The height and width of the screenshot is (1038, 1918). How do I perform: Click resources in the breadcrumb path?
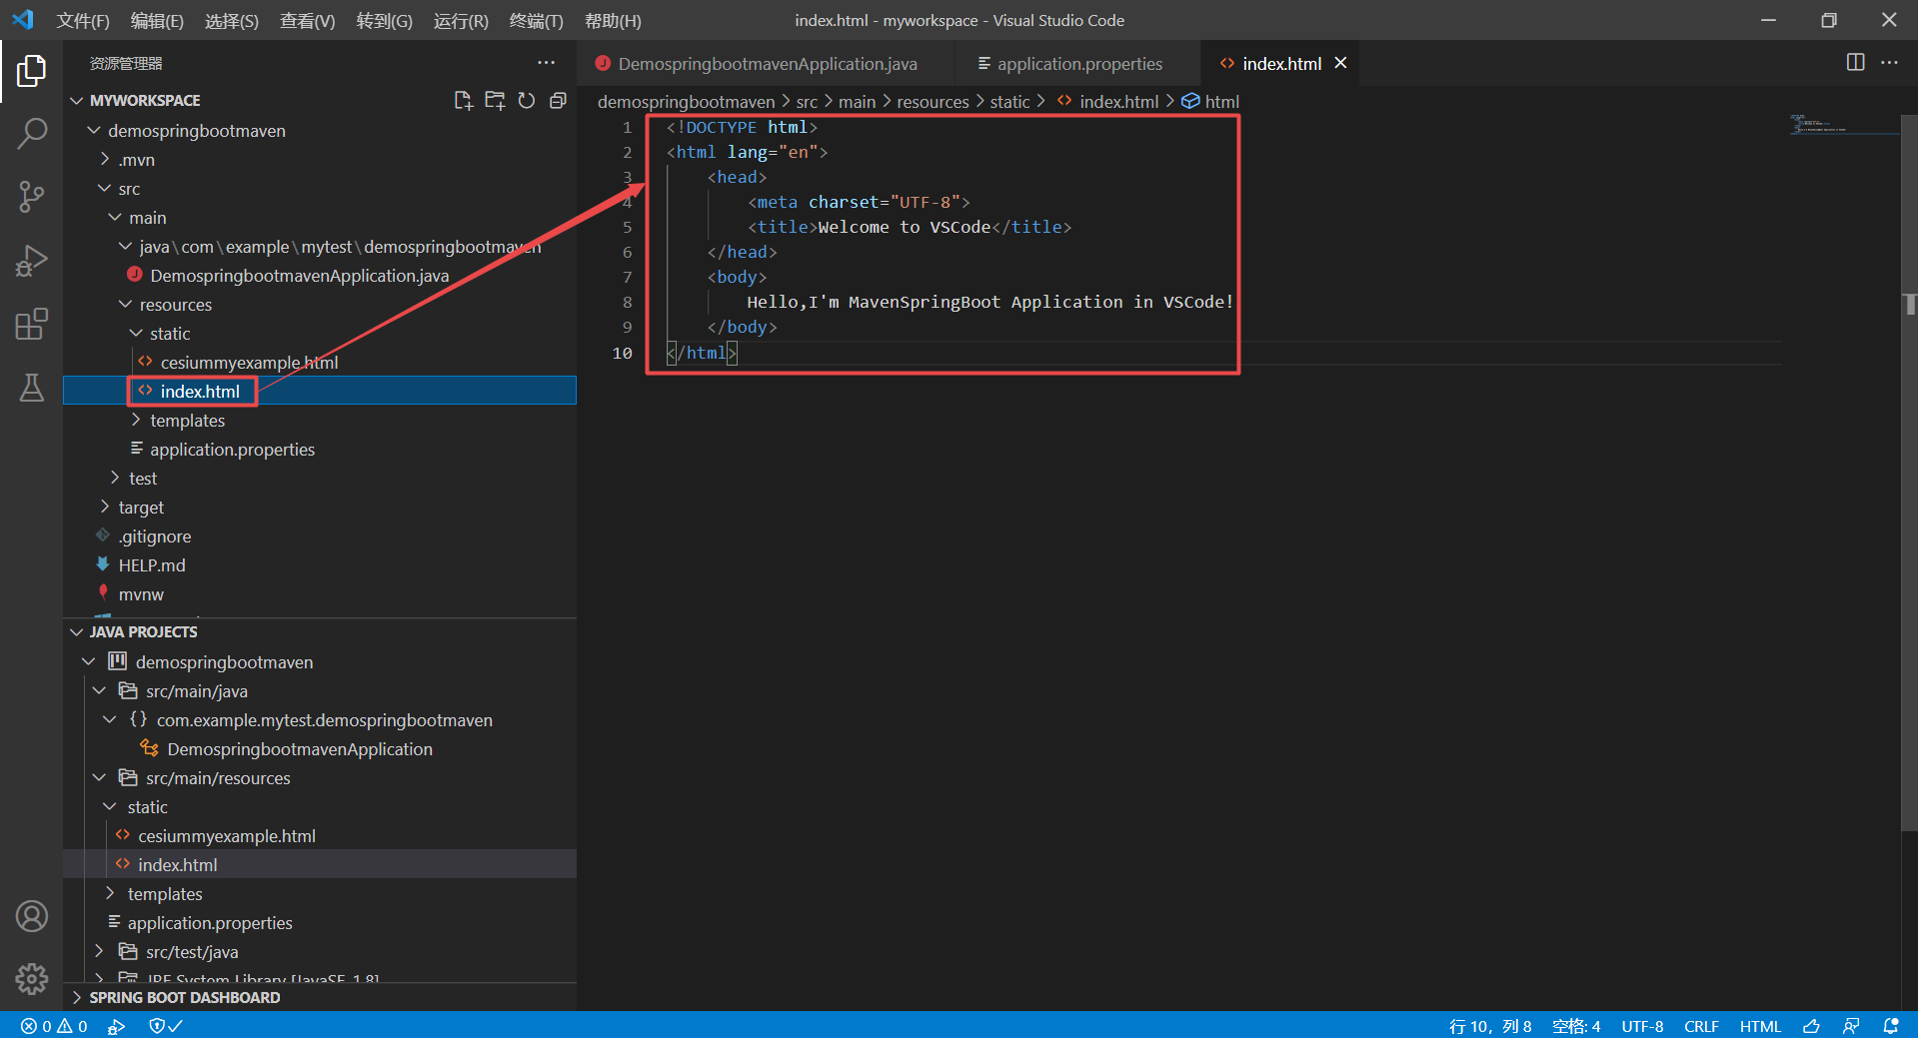tap(933, 102)
